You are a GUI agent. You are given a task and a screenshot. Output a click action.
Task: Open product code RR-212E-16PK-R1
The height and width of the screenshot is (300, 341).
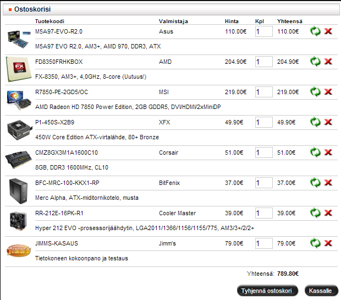(59, 213)
